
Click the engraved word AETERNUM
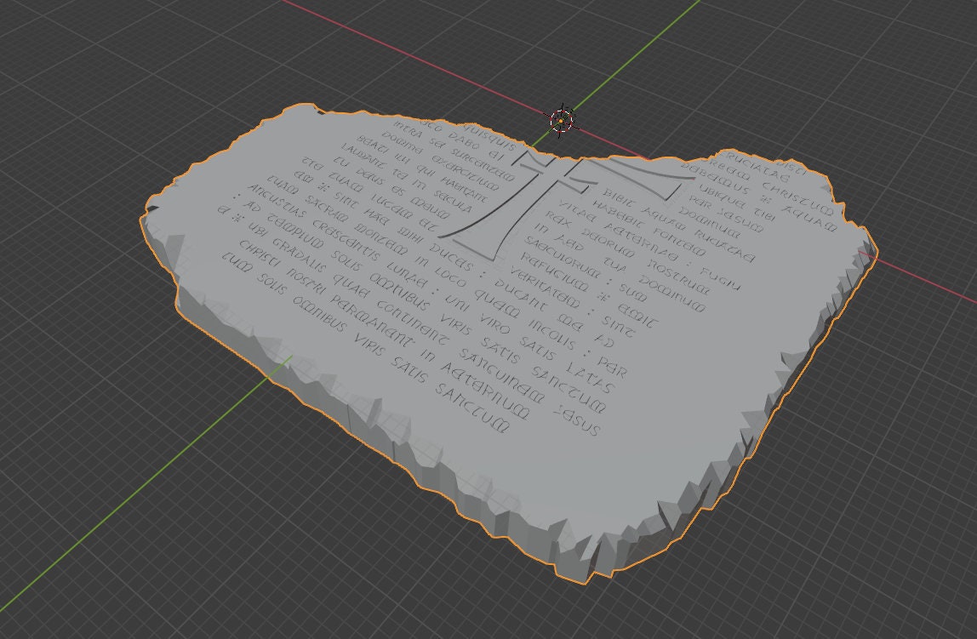pyautogui.click(x=483, y=391)
